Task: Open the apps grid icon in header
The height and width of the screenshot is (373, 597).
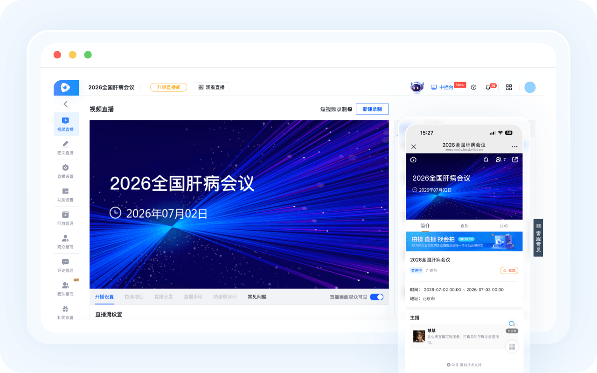Action: [x=509, y=87]
